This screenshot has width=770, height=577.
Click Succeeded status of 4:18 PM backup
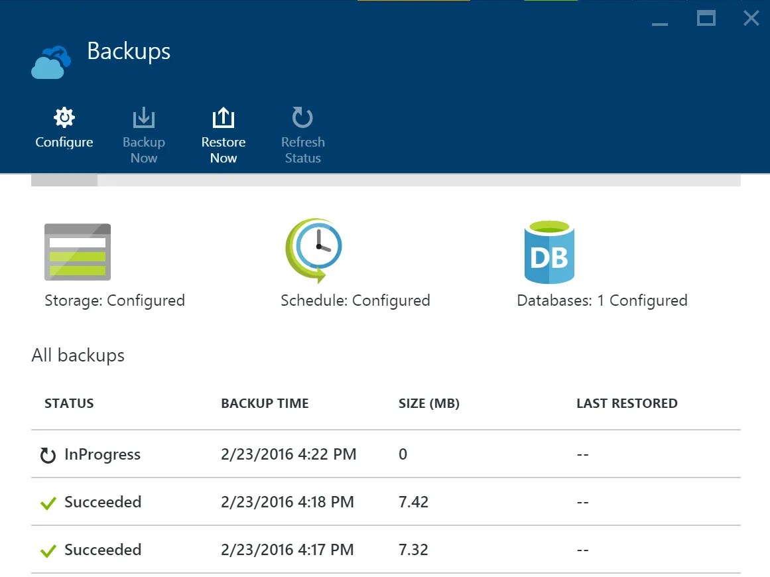coord(103,502)
